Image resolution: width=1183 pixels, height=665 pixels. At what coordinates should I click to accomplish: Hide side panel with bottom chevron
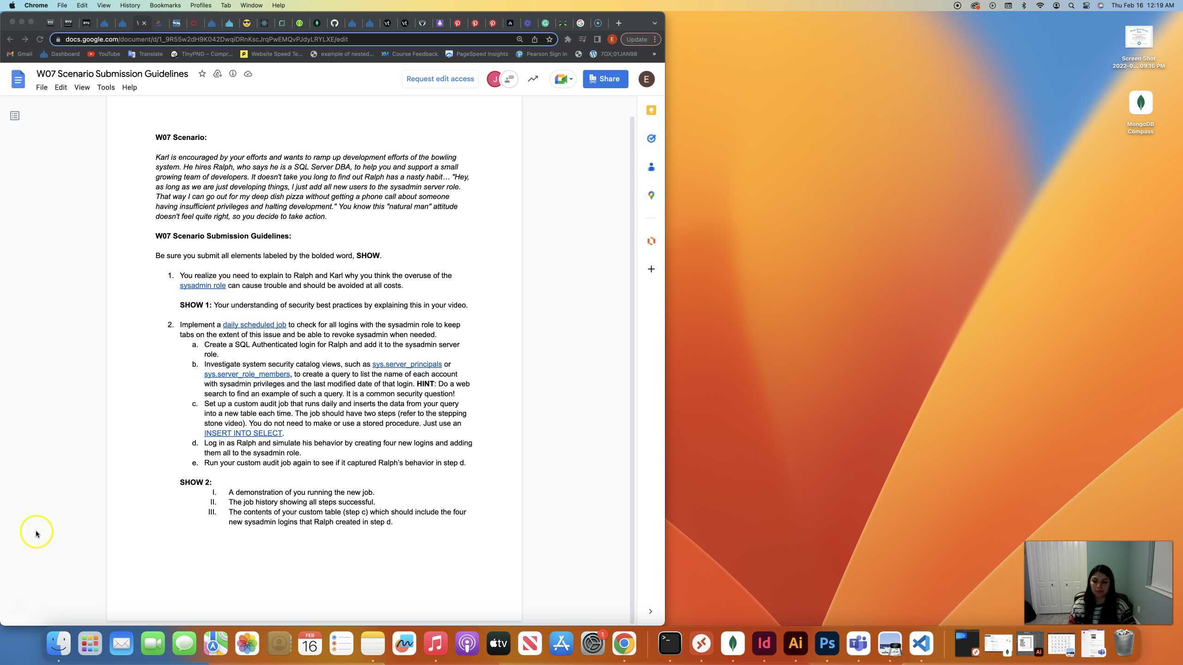coord(650,611)
